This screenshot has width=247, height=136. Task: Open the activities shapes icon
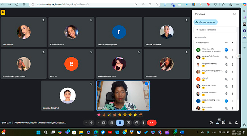pyautogui.click(x=230, y=122)
